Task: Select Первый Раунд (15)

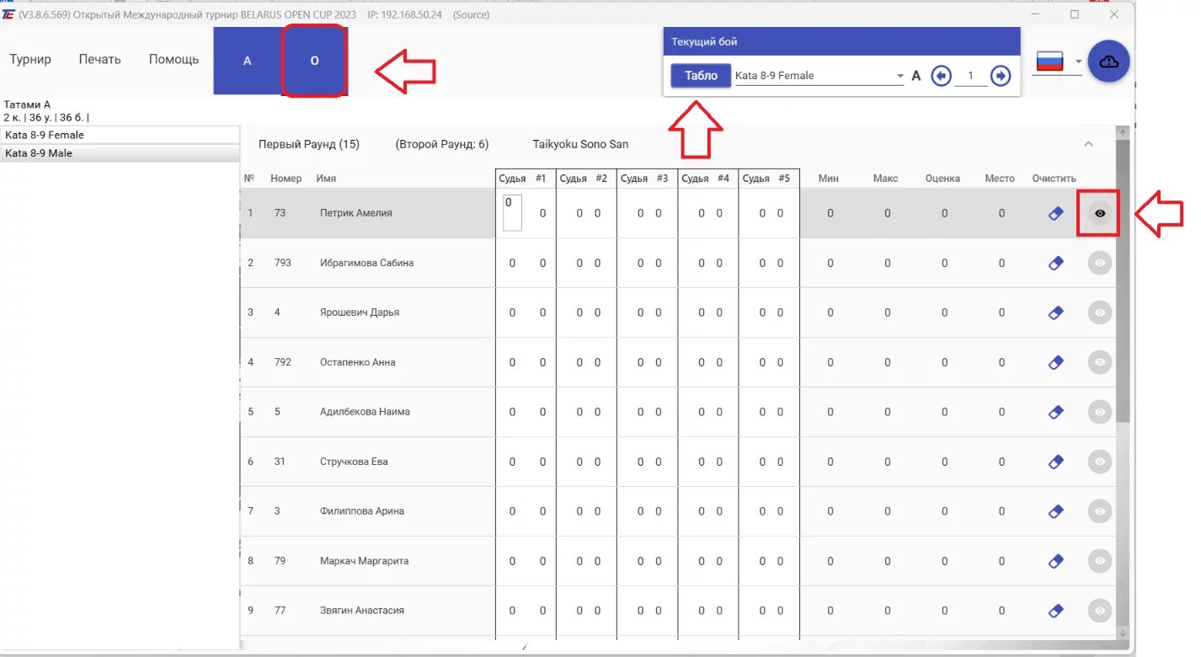Action: [309, 144]
